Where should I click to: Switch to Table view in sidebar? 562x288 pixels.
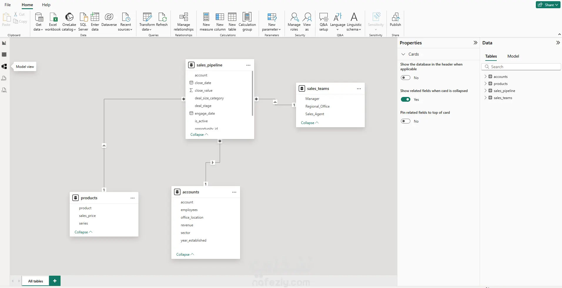tap(4, 55)
